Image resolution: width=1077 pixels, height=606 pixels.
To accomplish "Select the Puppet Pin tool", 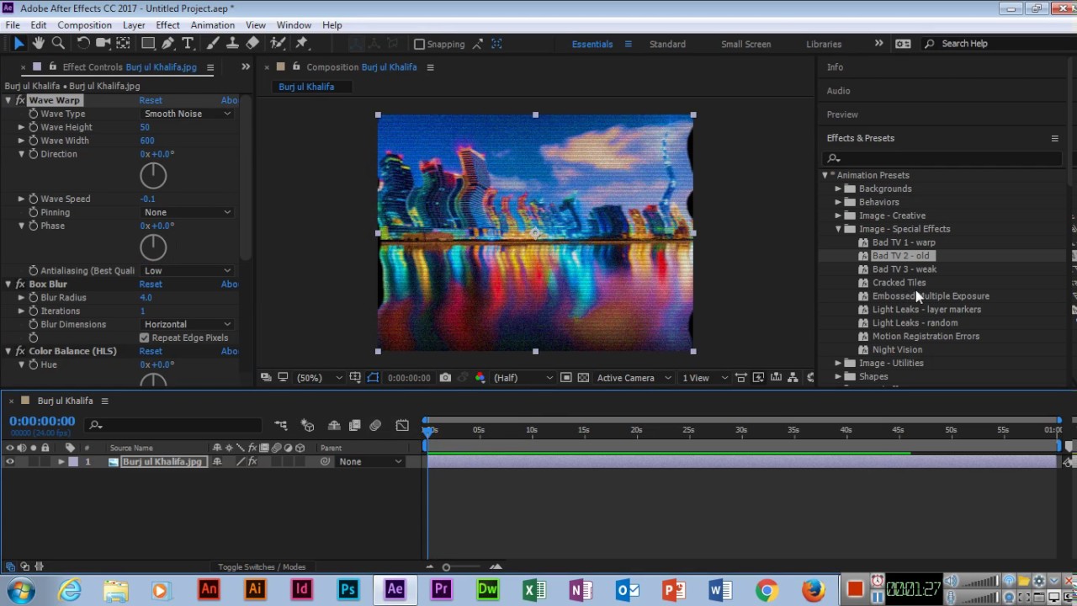I will [302, 43].
